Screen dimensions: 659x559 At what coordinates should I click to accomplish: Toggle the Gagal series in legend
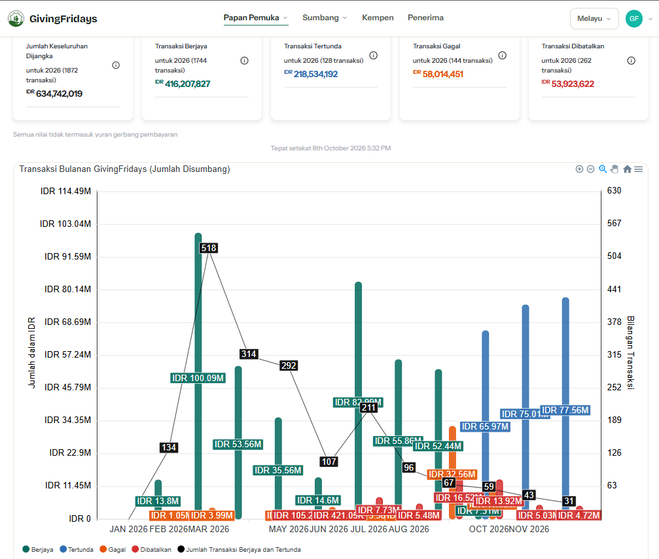click(113, 549)
